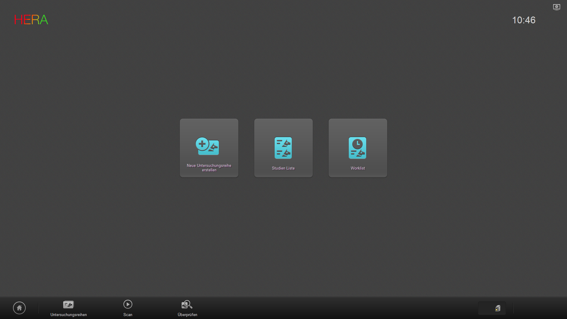Click the HERA logo
The width and height of the screenshot is (567, 319).
[x=31, y=20]
